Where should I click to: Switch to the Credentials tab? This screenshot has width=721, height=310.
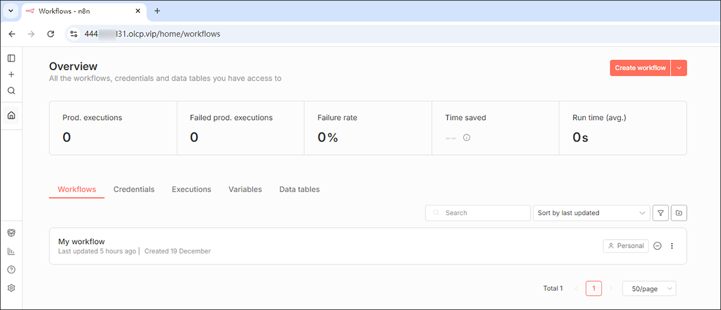[x=134, y=189]
